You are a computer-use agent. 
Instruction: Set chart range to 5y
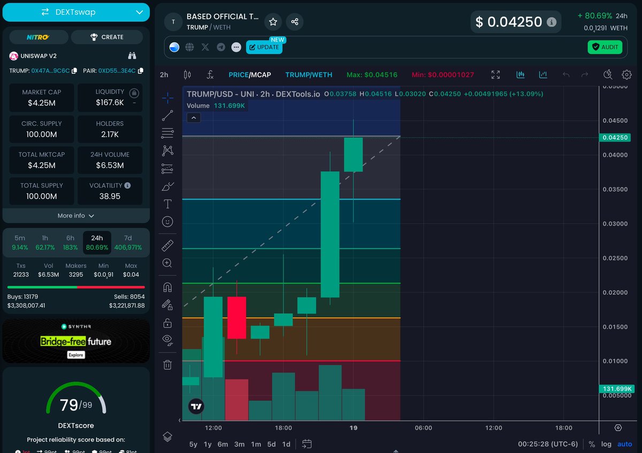[193, 444]
